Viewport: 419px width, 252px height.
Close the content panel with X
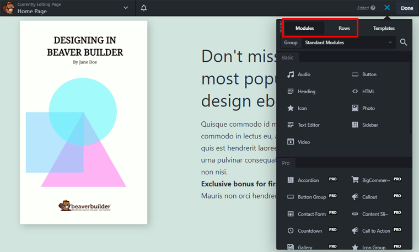387,8
